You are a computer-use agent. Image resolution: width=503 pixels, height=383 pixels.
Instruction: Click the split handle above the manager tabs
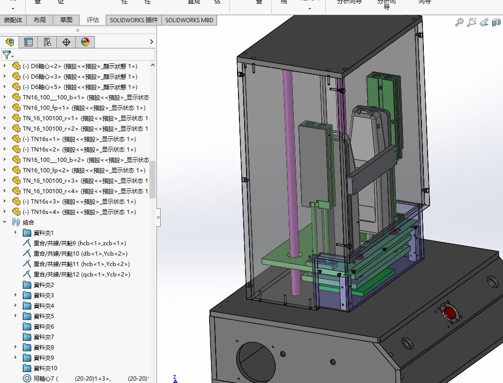click(78, 30)
